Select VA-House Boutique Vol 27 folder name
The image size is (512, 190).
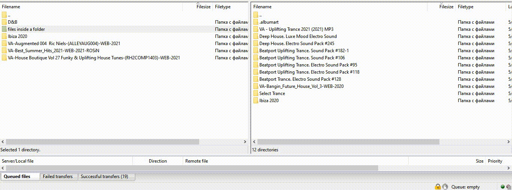tap(94, 58)
